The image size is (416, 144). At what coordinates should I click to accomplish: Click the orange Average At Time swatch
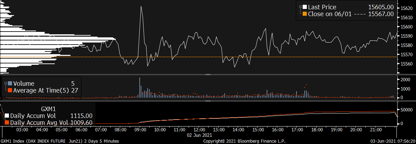point(10,90)
